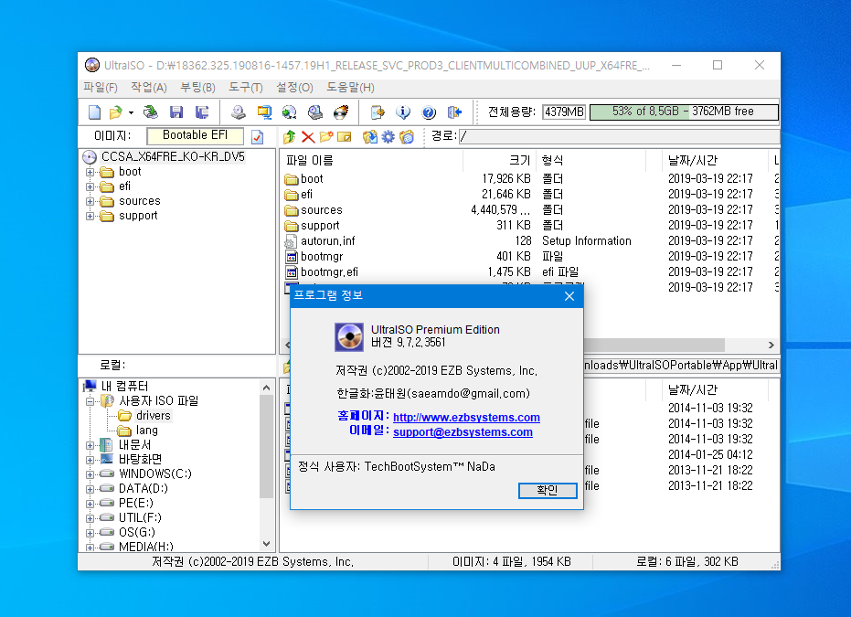Select the CCSA_X64FRE_KO-KR_DV5 root node
Viewport: 851px width, 617px height.
[x=173, y=157]
